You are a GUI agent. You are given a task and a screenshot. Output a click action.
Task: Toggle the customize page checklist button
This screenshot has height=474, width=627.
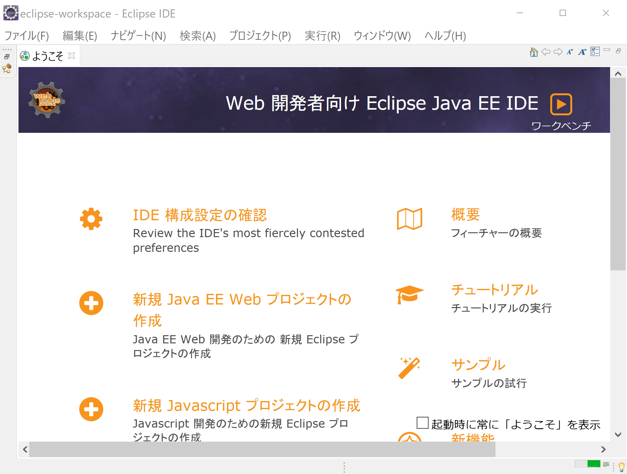pos(595,52)
